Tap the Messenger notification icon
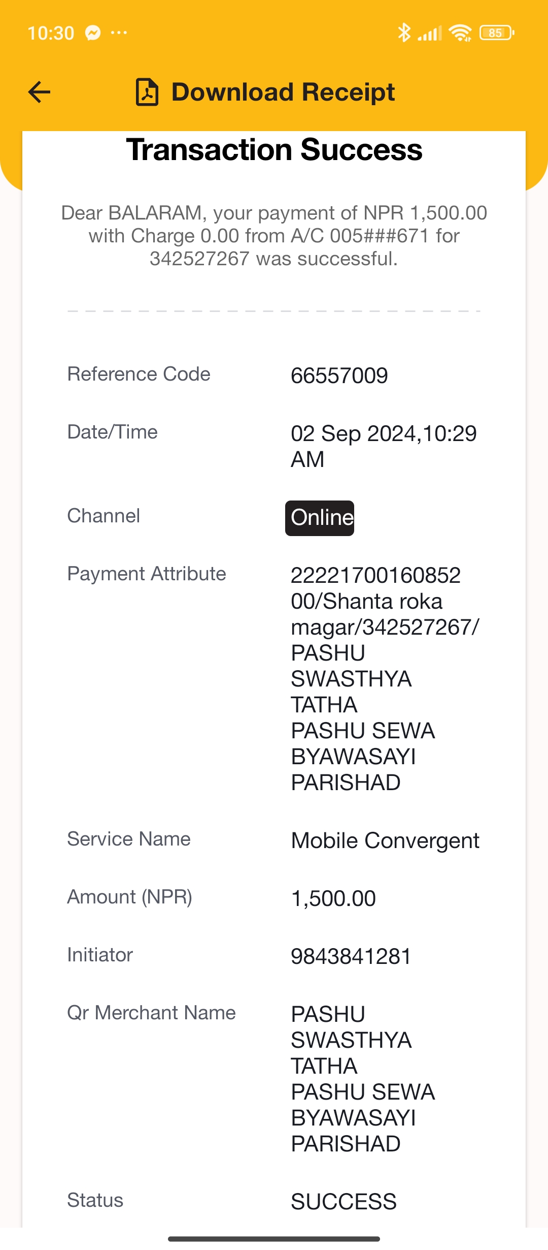548x1250 pixels. pos(93,33)
